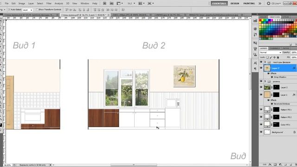Click the Link layers icon at panel bottom

coord(265,165)
